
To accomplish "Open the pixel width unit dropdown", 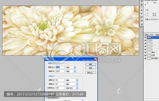I will [x=75, y=67].
